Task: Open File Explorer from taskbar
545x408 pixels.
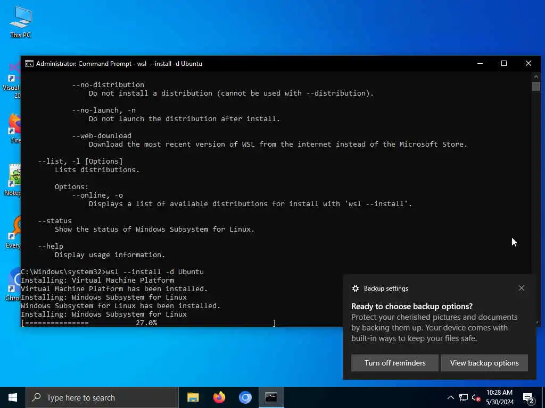Action: (x=193, y=397)
